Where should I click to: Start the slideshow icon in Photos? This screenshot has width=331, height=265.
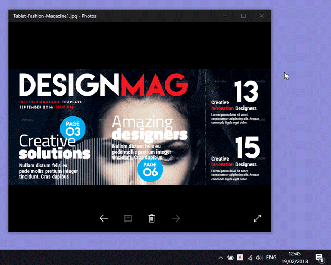pyautogui.click(x=128, y=218)
